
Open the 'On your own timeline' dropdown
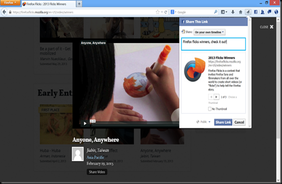209,32
